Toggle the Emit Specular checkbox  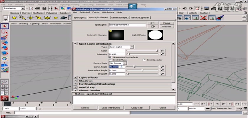pyautogui.click(x=144, y=60)
